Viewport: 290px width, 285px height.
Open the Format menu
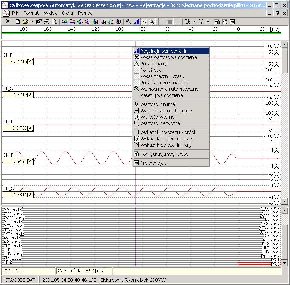pos(31,13)
